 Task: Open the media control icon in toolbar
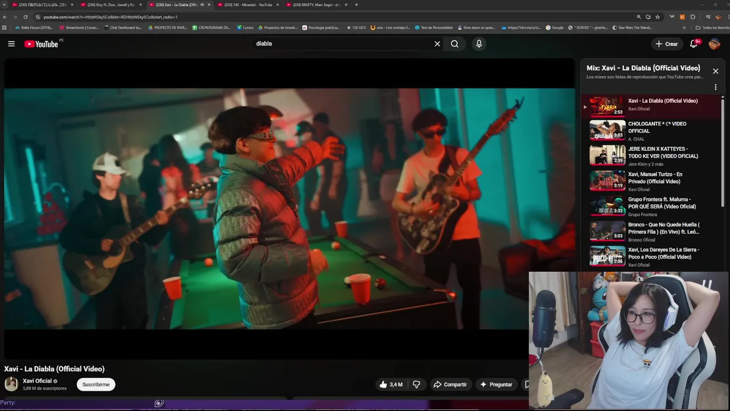pyautogui.click(x=708, y=17)
